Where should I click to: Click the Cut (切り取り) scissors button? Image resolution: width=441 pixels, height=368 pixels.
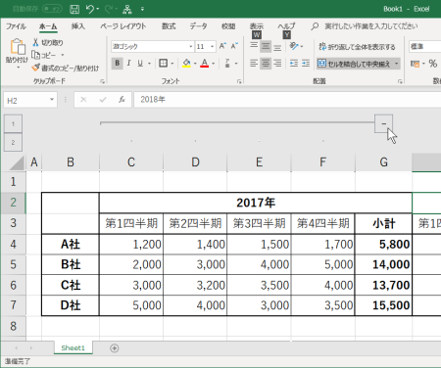48,42
